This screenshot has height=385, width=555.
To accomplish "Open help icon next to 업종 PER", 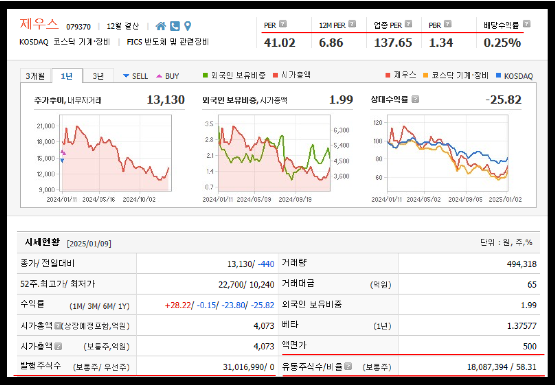I will pos(409,24).
